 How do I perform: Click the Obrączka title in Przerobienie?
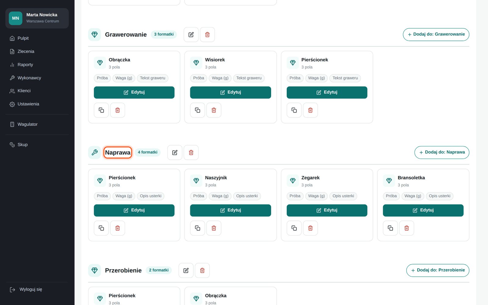coord(216,296)
